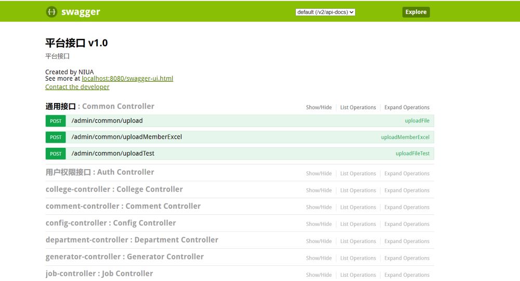List Operations for Job Controller

coord(358,275)
